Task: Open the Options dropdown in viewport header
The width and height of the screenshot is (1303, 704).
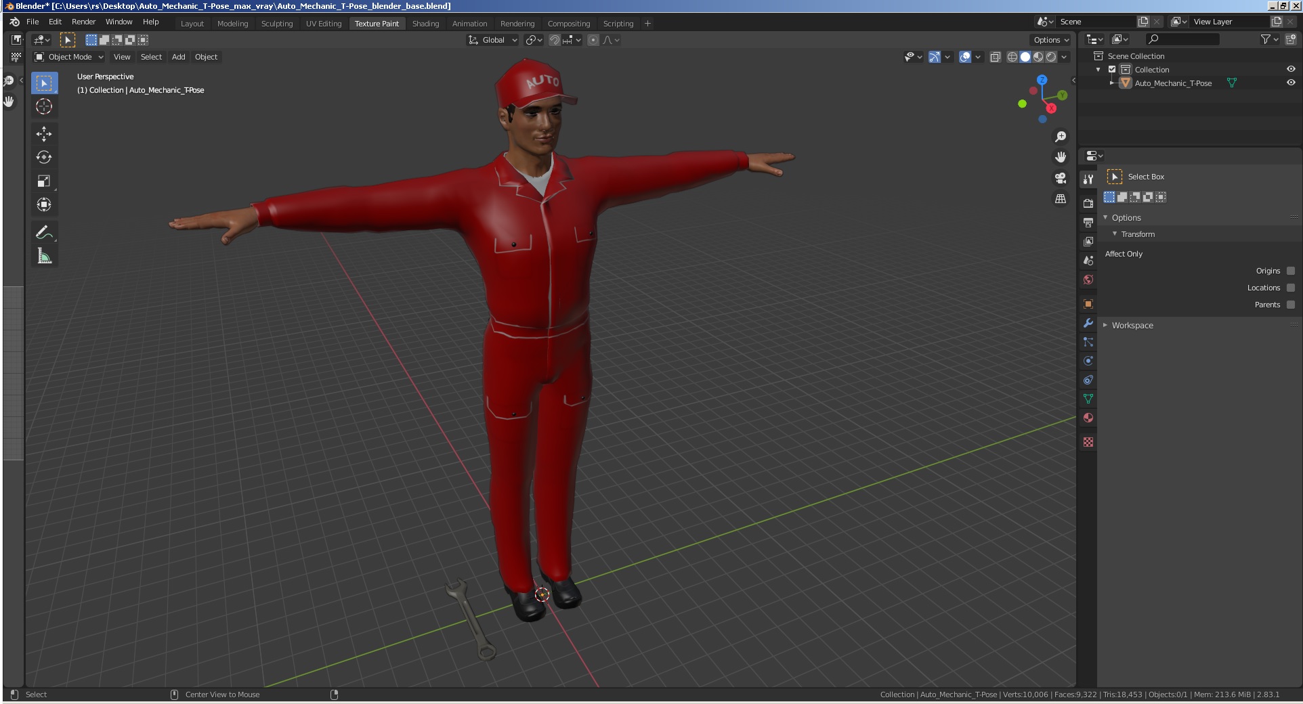Action: [x=1051, y=40]
